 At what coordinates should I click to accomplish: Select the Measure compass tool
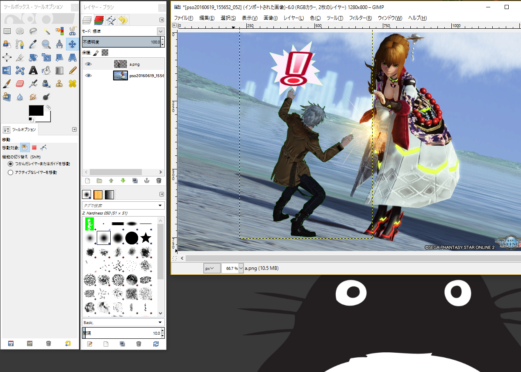click(59, 44)
